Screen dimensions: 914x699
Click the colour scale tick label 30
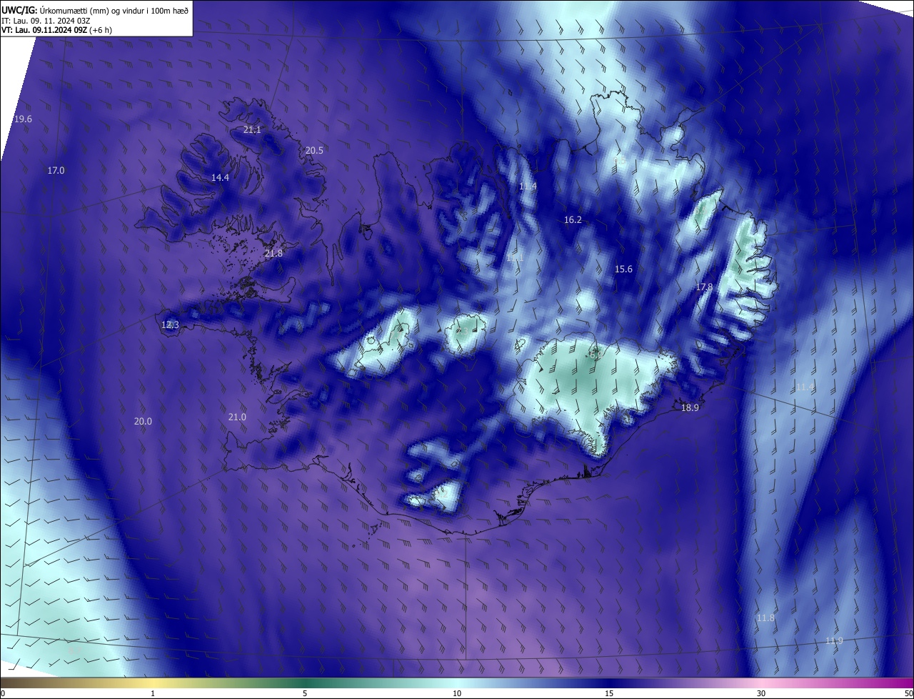pyautogui.click(x=761, y=693)
